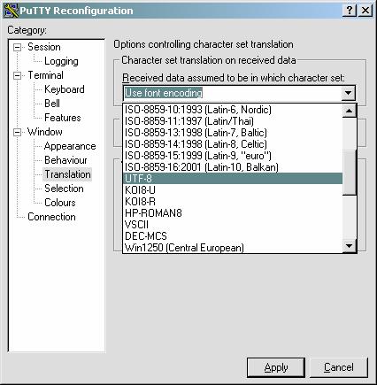
Task: Click the dropdown list scrollbar thumb
Action: pyautogui.click(x=350, y=173)
